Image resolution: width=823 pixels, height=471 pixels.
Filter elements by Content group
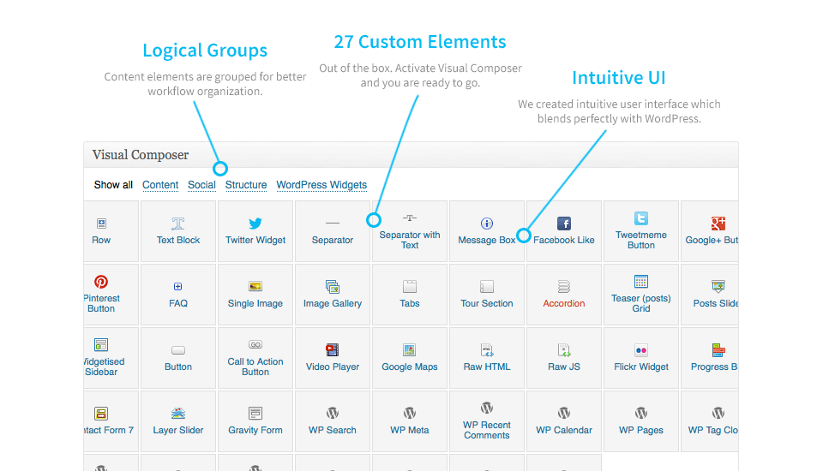(160, 185)
